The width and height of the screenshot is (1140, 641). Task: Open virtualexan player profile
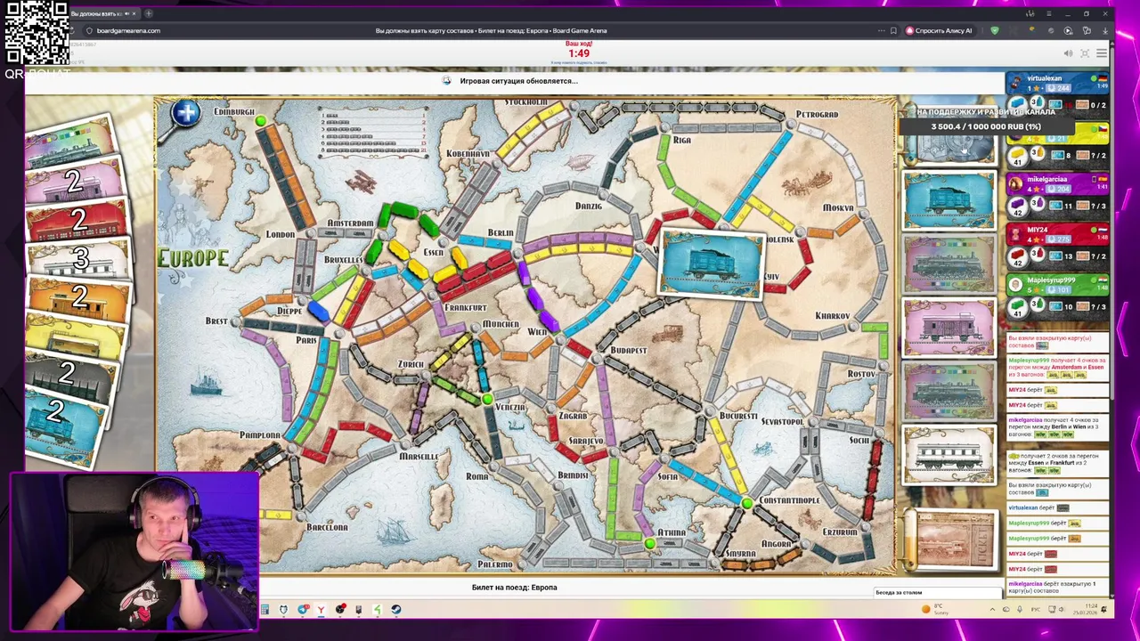click(x=1044, y=78)
